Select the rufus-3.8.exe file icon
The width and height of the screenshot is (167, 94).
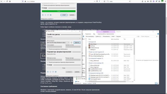pyautogui.click(x=89, y=44)
